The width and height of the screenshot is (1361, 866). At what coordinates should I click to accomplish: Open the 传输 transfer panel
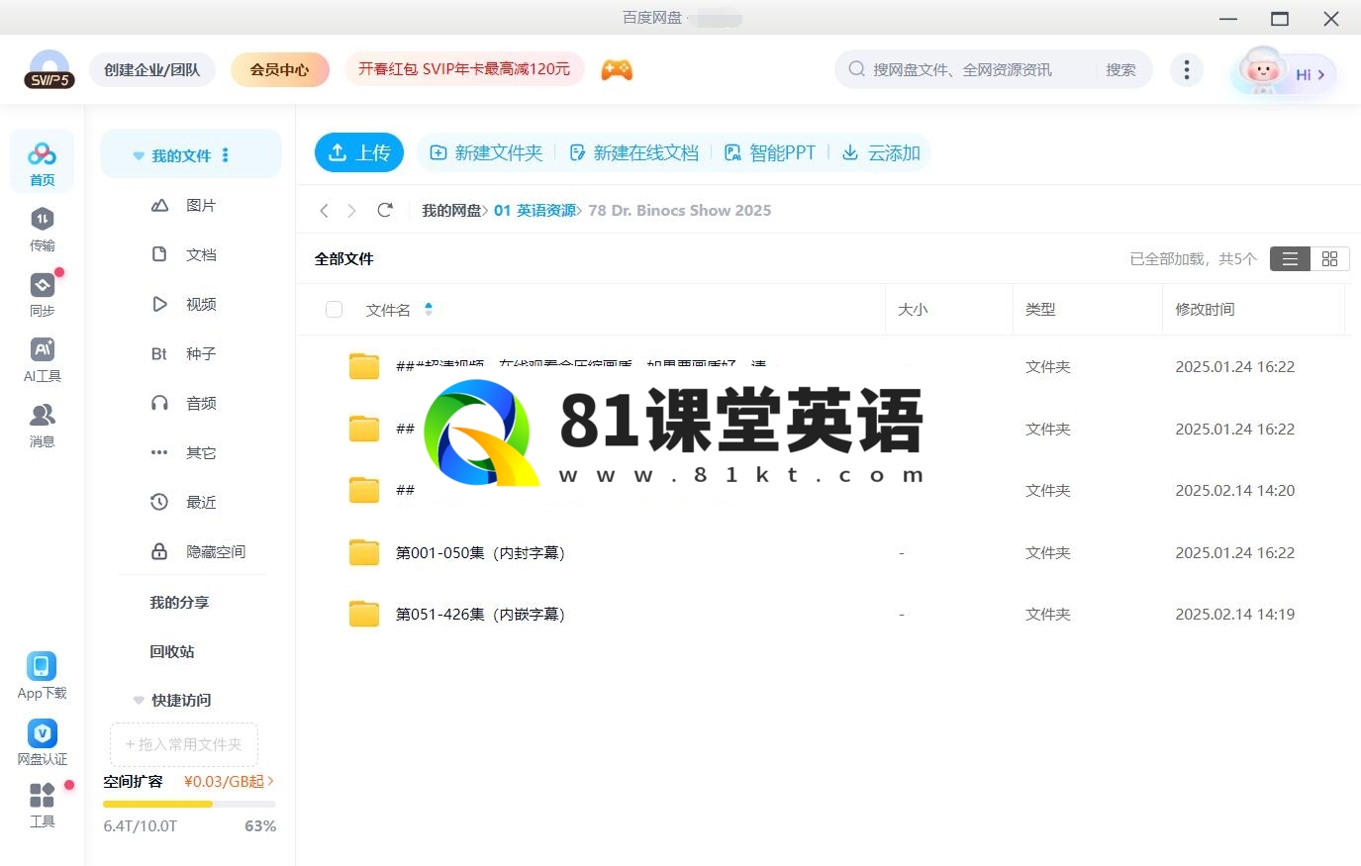42,229
